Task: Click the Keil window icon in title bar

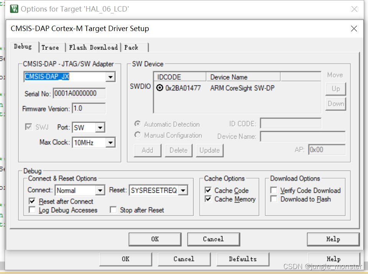Action: tap(14, 8)
